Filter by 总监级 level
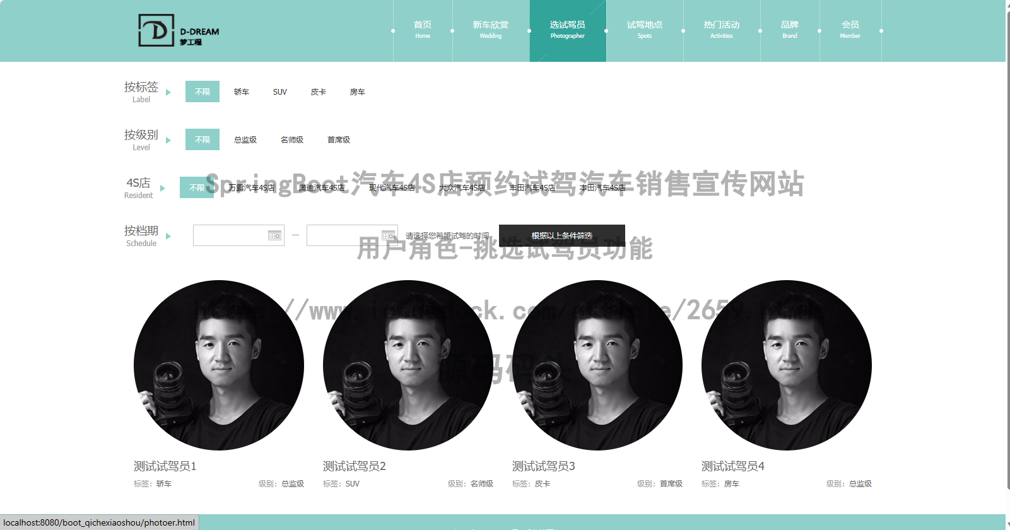This screenshot has width=1010, height=530. (x=245, y=140)
